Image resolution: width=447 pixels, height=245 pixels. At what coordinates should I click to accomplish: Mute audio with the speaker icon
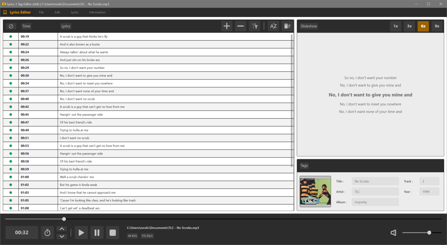[393, 233]
